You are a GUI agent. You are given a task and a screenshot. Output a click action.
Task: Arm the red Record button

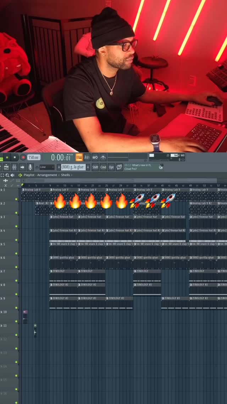click(23, 157)
